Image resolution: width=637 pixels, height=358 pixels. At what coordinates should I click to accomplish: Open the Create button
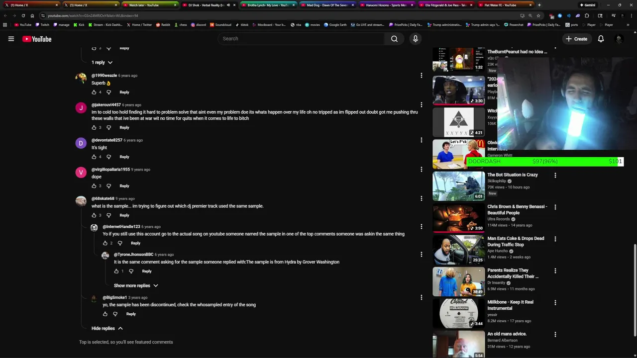pos(576,39)
